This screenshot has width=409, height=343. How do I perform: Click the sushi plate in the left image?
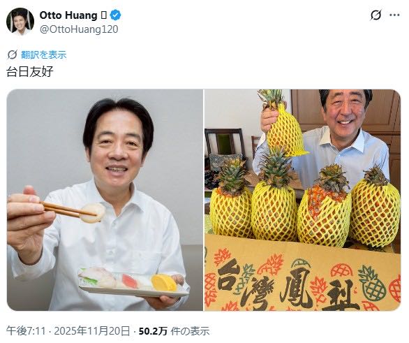[x=133, y=282]
